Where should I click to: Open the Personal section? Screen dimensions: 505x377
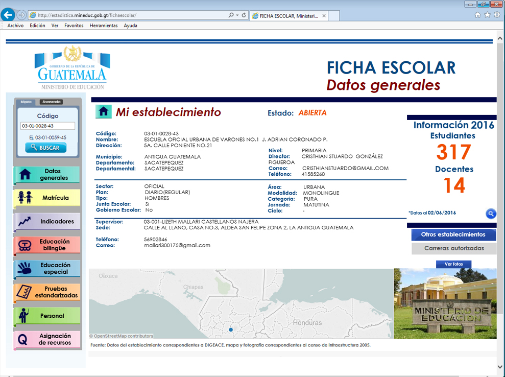(47, 316)
